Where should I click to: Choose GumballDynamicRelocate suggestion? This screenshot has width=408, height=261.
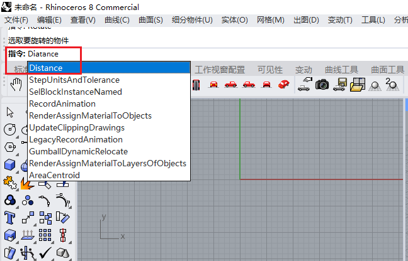click(x=109, y=151)
